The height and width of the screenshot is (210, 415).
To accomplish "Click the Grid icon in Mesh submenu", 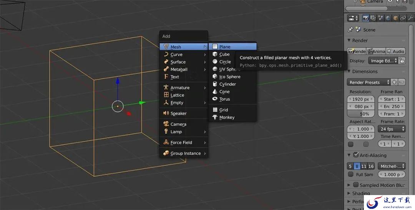I will [x=215, y=110].
